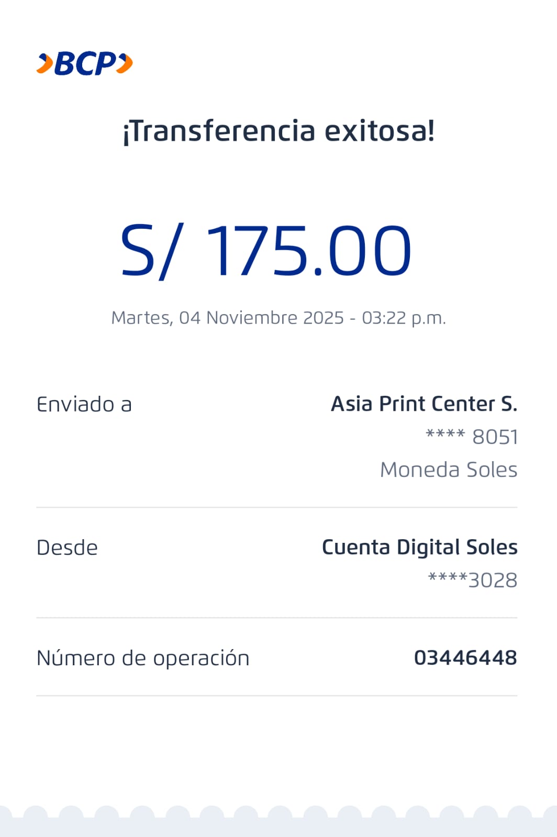This screenshot has height=837, width=557.
Task: Click the Desde label
Action: [67, 548]
